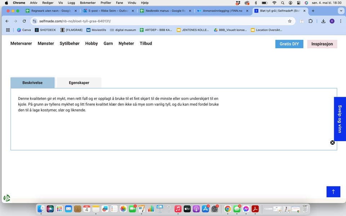
Task: Open a new browser tab
Action: 313,11
